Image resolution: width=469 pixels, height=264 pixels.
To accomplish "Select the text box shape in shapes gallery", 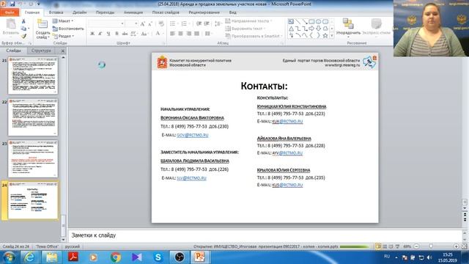I will [291, 21].
